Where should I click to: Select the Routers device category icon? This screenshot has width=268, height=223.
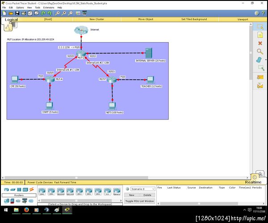7,189
